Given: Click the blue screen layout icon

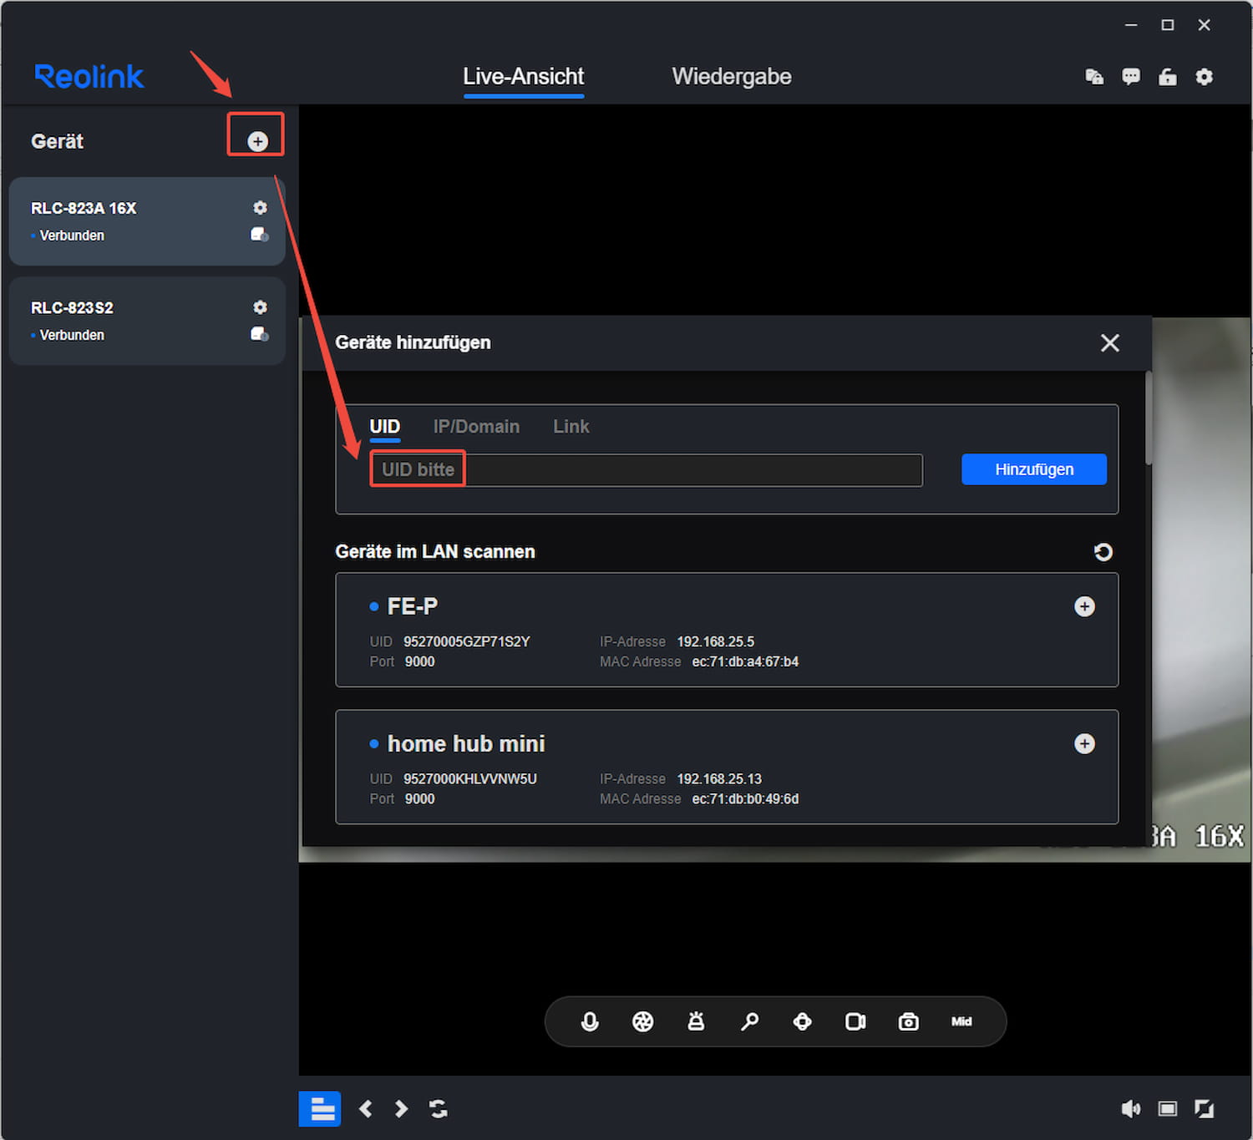Looking at the screenshot, I should tap(320, 1108).
